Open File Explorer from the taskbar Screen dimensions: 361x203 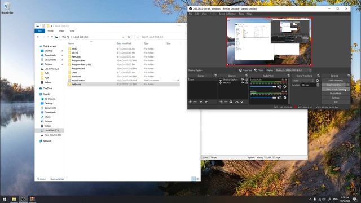[x=14, y=199]
